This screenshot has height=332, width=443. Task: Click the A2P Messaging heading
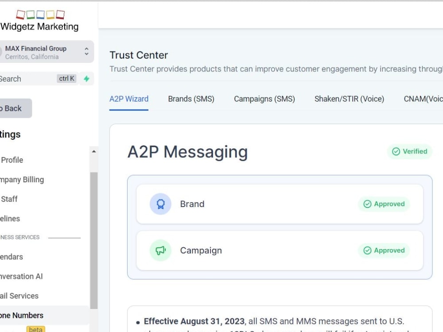187,152
